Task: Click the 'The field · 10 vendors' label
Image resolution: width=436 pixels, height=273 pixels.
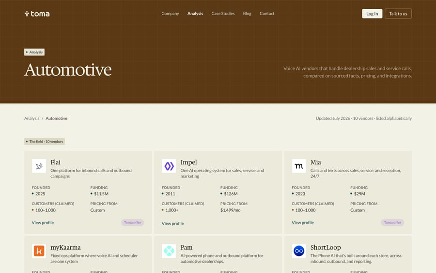Action: click(x=45, y=142)
